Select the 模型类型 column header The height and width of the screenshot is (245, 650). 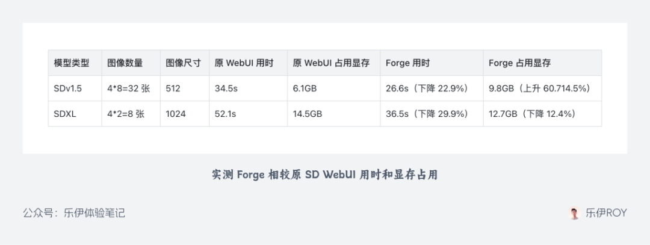click(x=71, y=63)
